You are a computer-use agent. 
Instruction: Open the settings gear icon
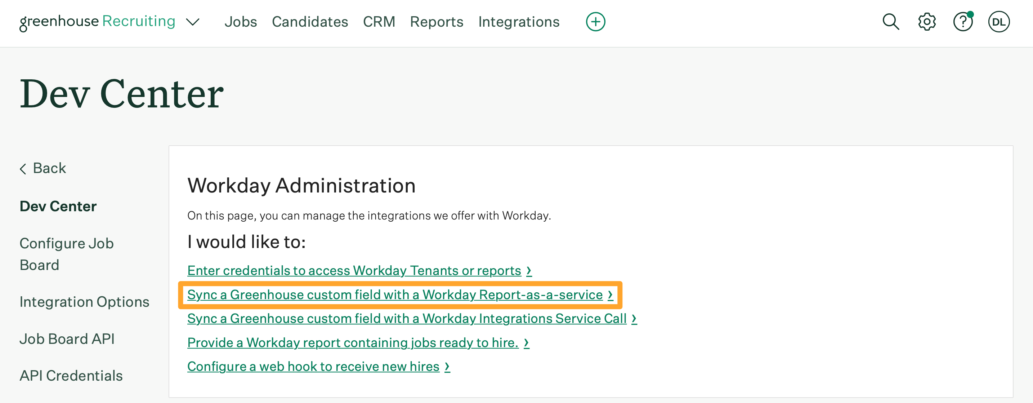click(927, 22)
